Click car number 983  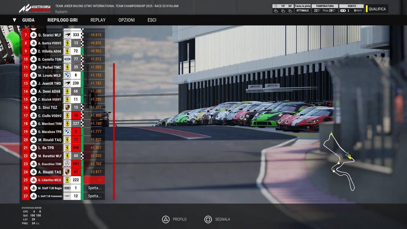[76, 164]
